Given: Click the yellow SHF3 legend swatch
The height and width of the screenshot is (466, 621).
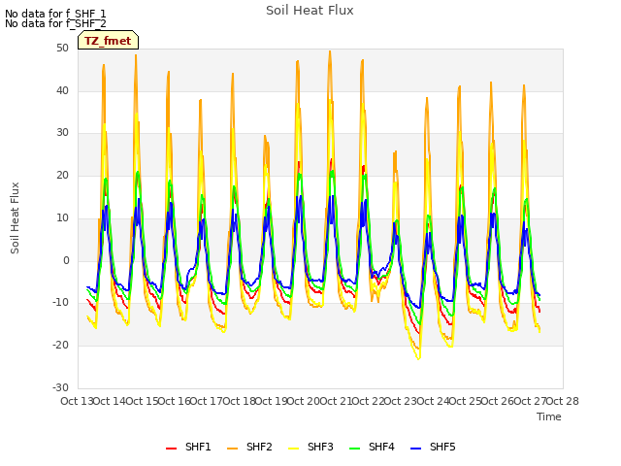Looking at the screenshot, I should [x=293, y=449].
